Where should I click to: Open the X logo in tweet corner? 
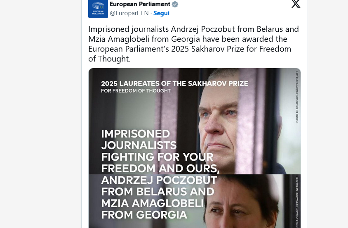[x=296, y=4]
